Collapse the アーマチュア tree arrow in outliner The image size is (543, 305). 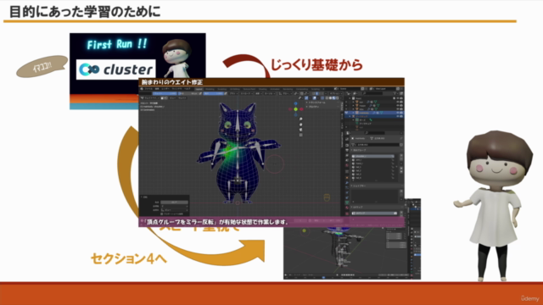coord(350,116)
